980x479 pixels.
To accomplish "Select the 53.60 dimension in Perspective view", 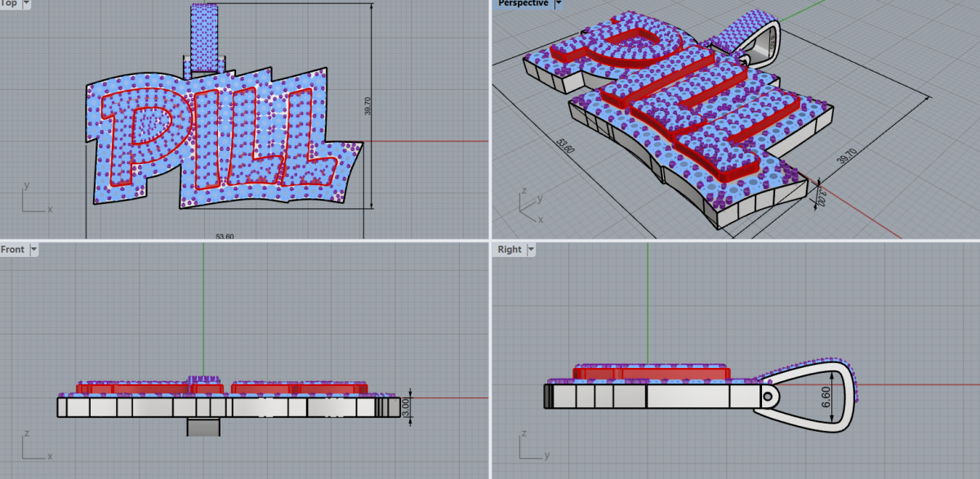I will [565, 144].
